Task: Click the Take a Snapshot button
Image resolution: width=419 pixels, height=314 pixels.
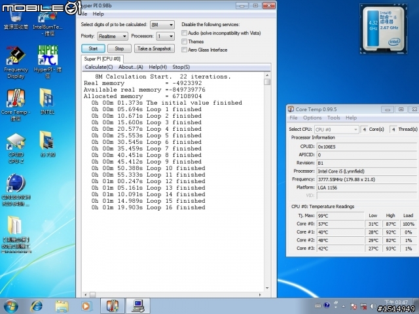Action: point(155,48)
